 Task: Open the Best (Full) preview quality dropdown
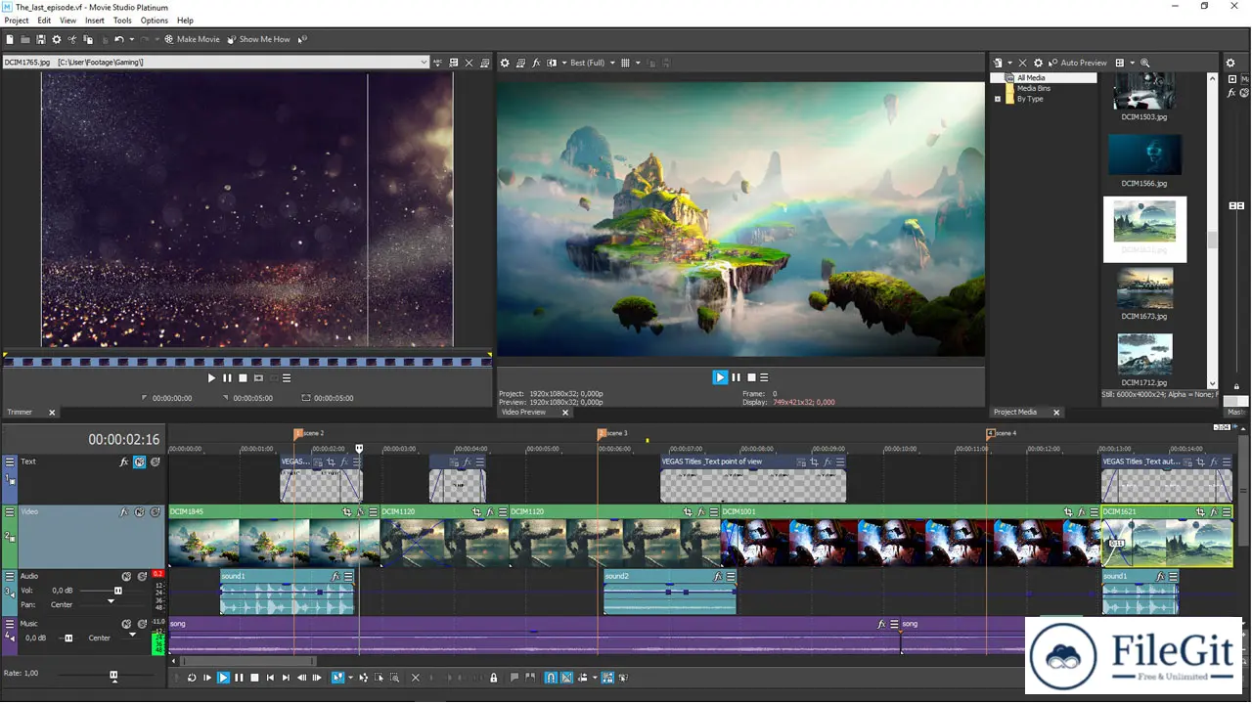point(593,63)
